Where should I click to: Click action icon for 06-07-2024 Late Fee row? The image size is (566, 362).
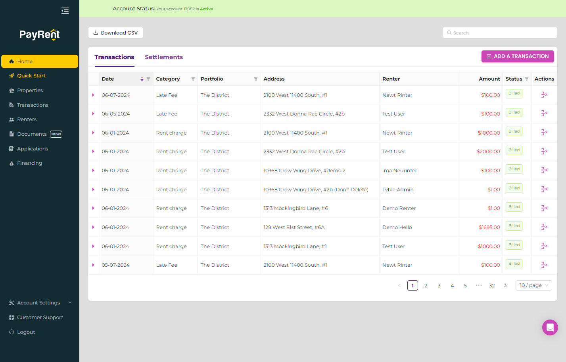tap(544, 94)
